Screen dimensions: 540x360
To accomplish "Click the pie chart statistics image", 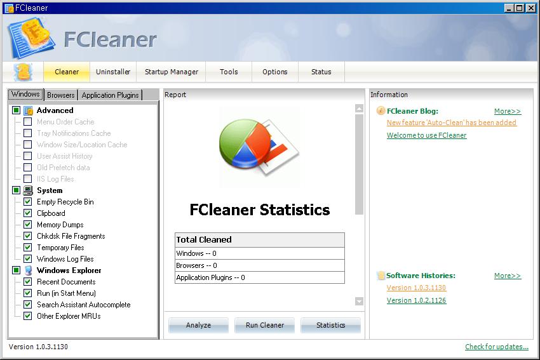I will click(259, 147).
